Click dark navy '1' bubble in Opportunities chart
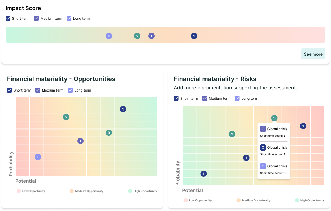Image resolution: width=331 pixels, height=211 pixels. coord(123,109)
